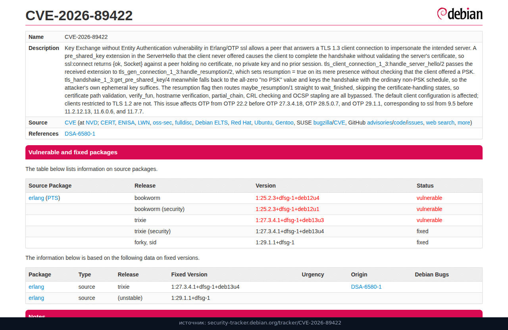Open the GitHub advisories link
508x330 pixels.
379,123
